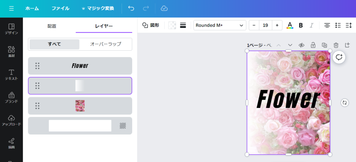356x162 pixels.
Task: Switch to the 配置 tab
Action: pos(52,26)
